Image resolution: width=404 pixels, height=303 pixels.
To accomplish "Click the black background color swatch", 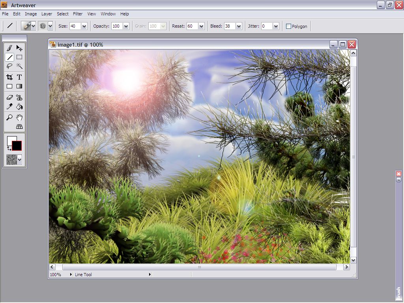I will (x=17, y=146).
